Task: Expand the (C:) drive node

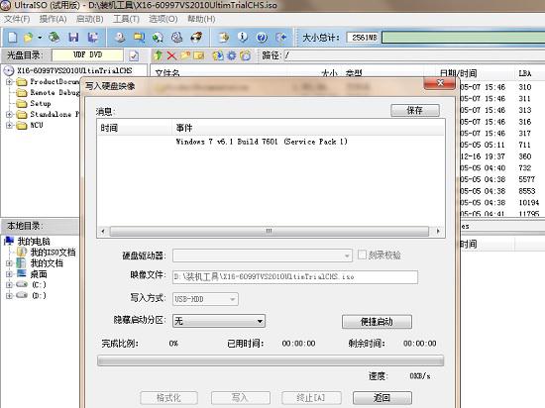Action: click(x=9, y=285)
